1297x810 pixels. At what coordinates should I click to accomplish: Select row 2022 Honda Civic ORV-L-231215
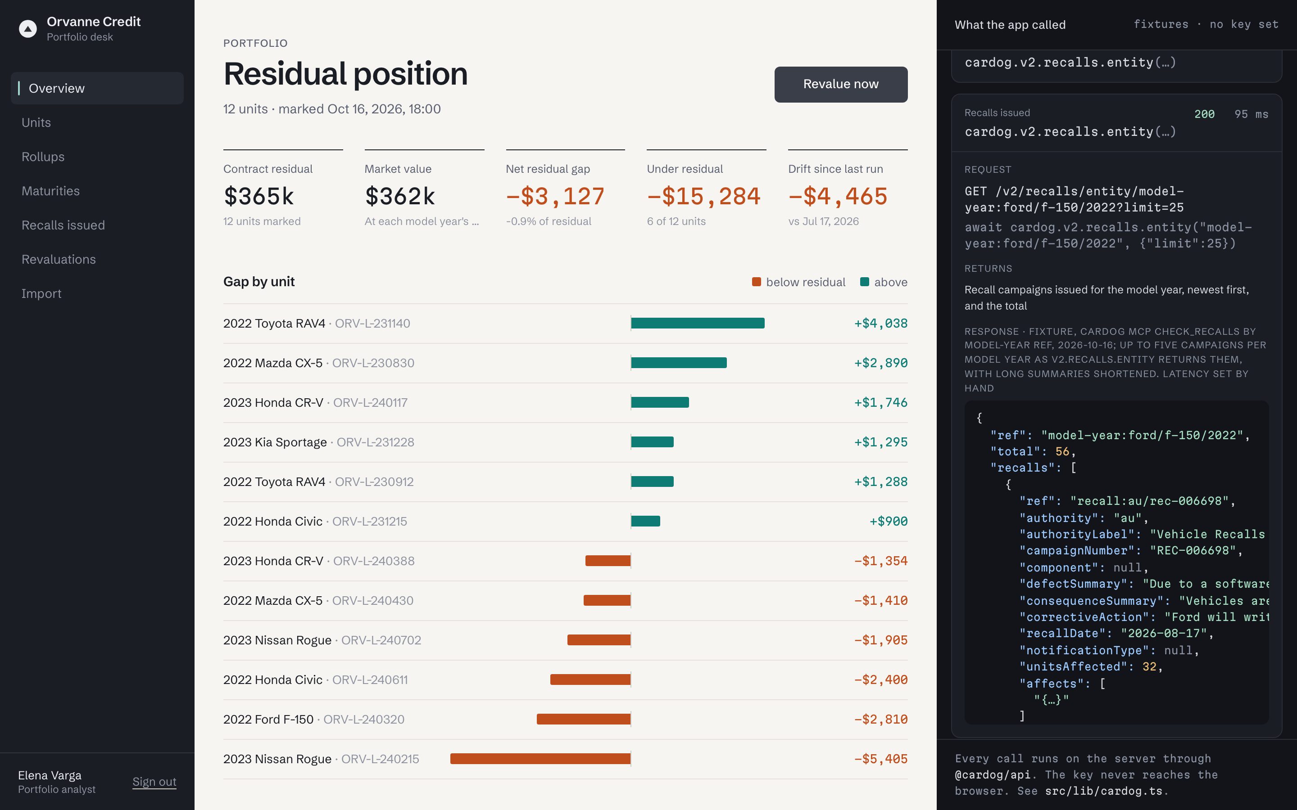(566, 522)
